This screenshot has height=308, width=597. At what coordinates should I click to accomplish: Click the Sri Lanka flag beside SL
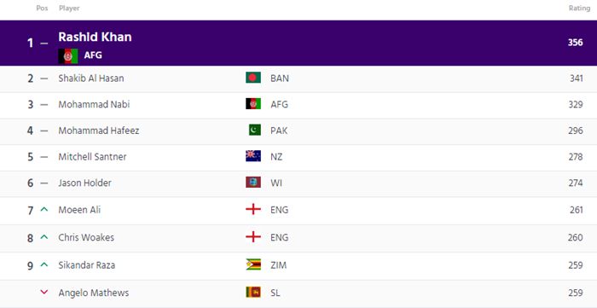253,293
